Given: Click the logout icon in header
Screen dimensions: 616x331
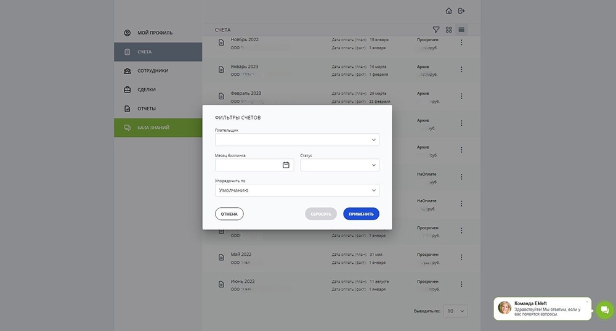Looking at the screenshot, I should (x=461, y=11).
